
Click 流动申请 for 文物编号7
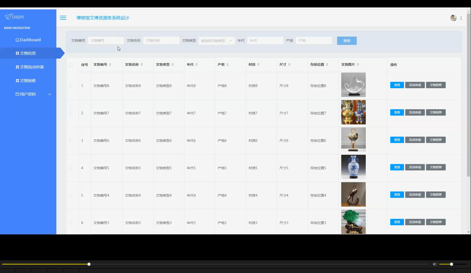[x=415, y=112]
